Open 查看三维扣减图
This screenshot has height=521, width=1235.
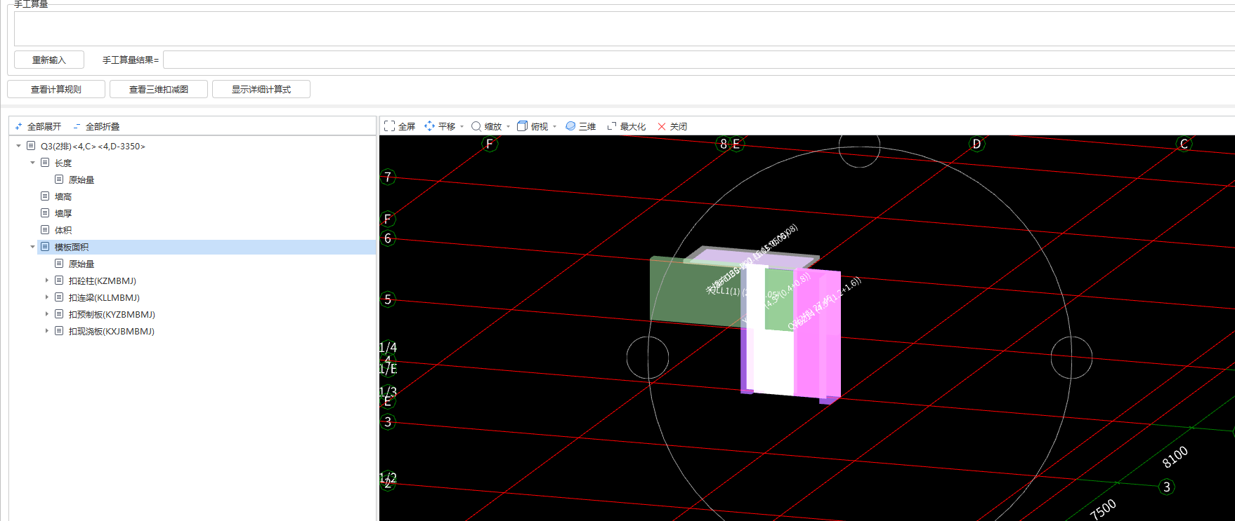click(x=159, y=89)
